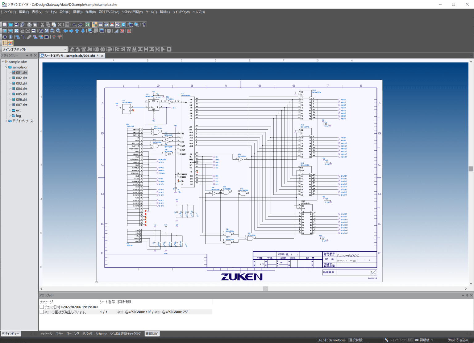This screenshot has width=474, height=343.
Task: Select 003.sht in the design tree
Action: click(21, 83)
